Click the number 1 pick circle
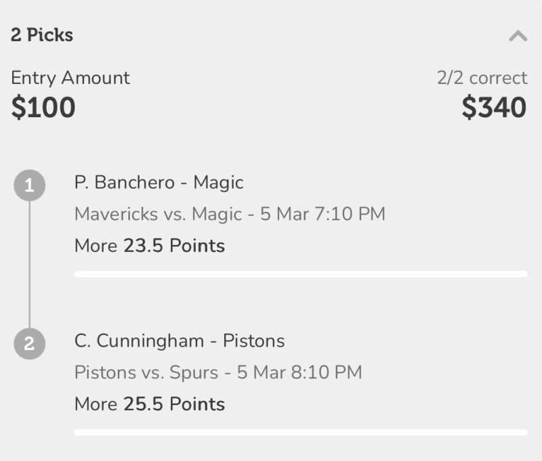The width and height of the screenshot is (542, 461). click(29, 186)
